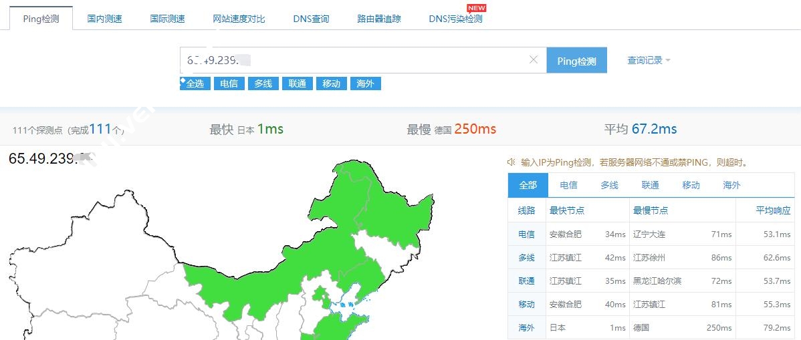801x340 pixels.
Task: Clear the IP input with the X icon
Action: click(x=534, y=59)
